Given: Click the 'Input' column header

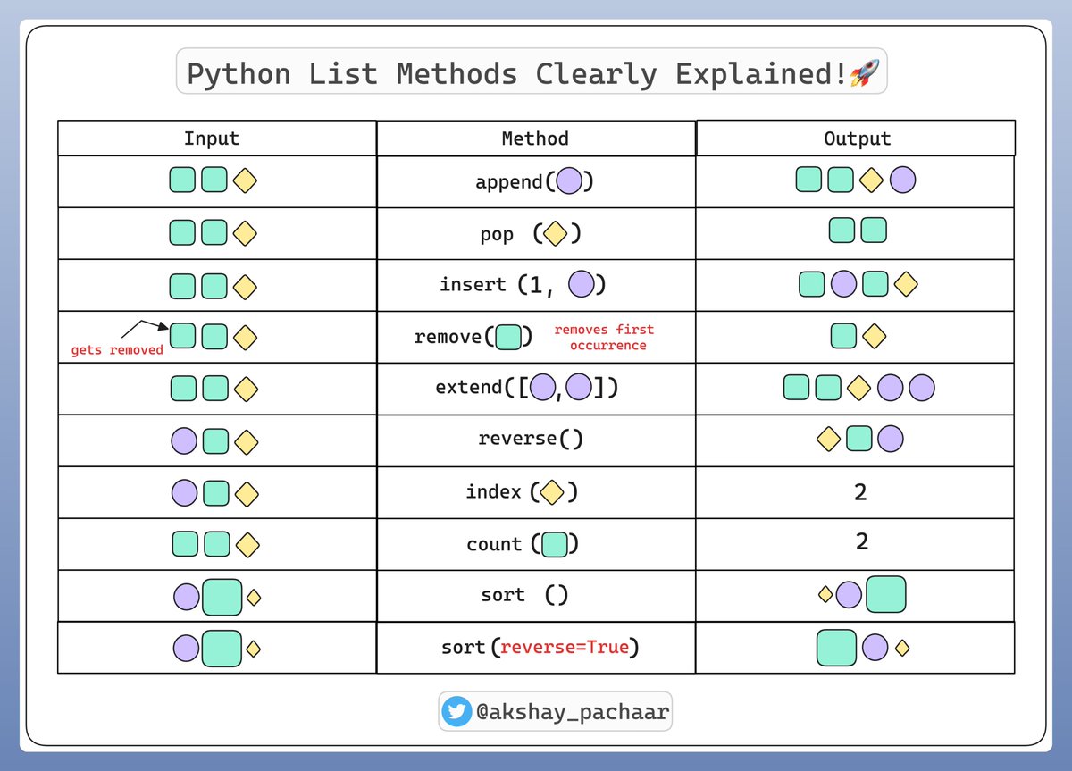Looking at the screenshot, I should click(x=212, y=138).
